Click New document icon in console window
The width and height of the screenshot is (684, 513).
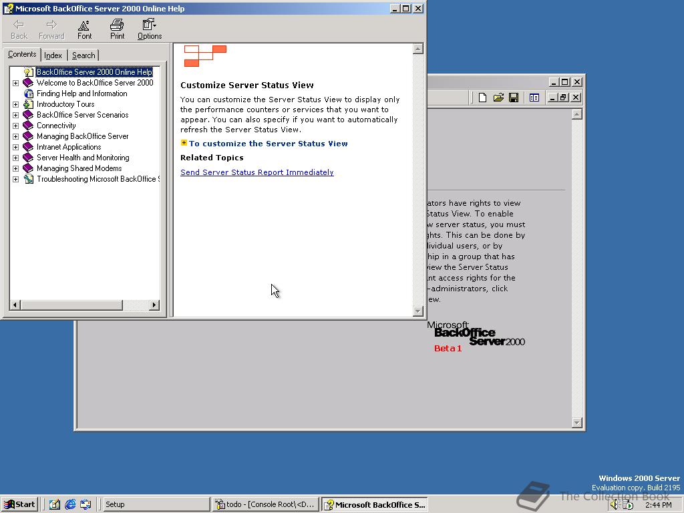[x=482, y=98]
